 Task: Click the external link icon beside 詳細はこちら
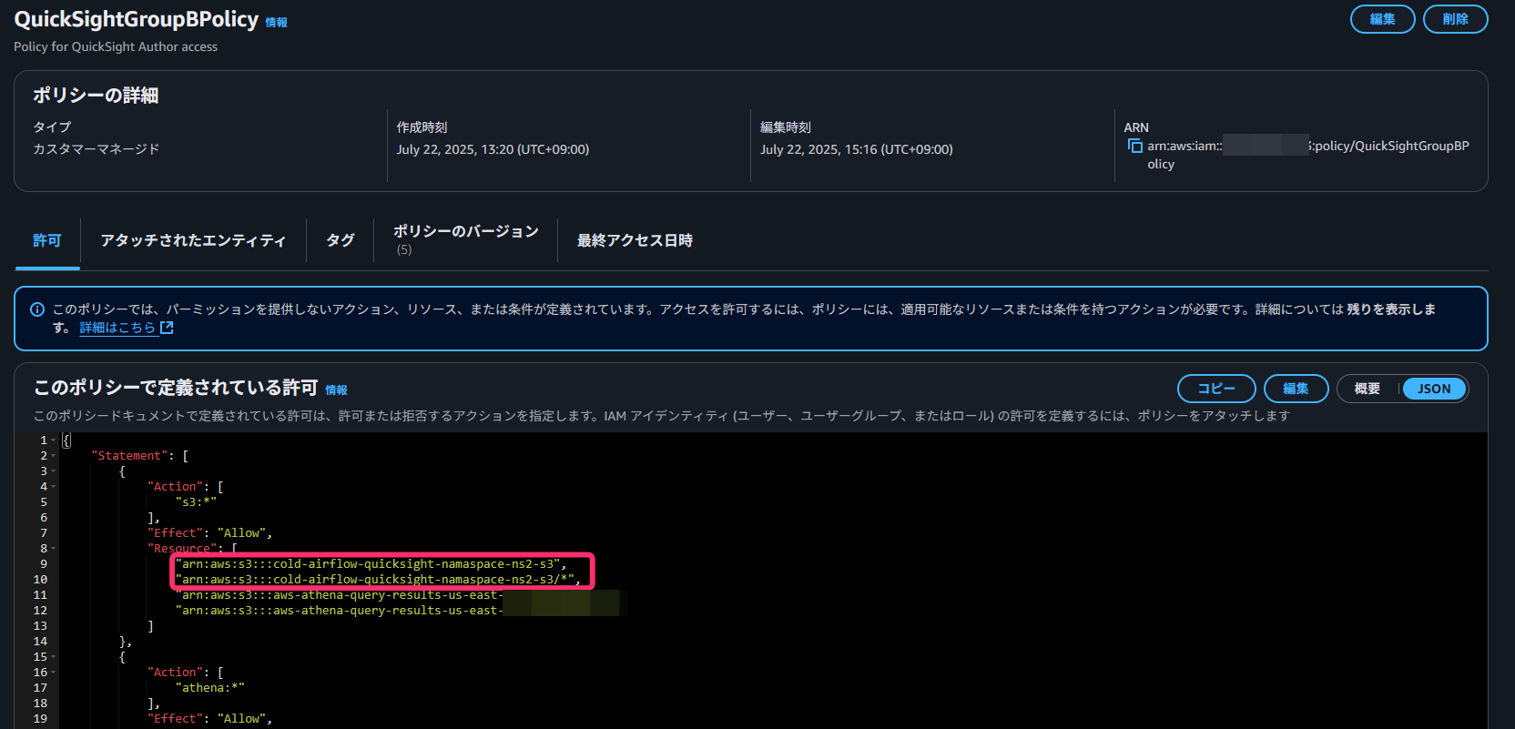167,328
